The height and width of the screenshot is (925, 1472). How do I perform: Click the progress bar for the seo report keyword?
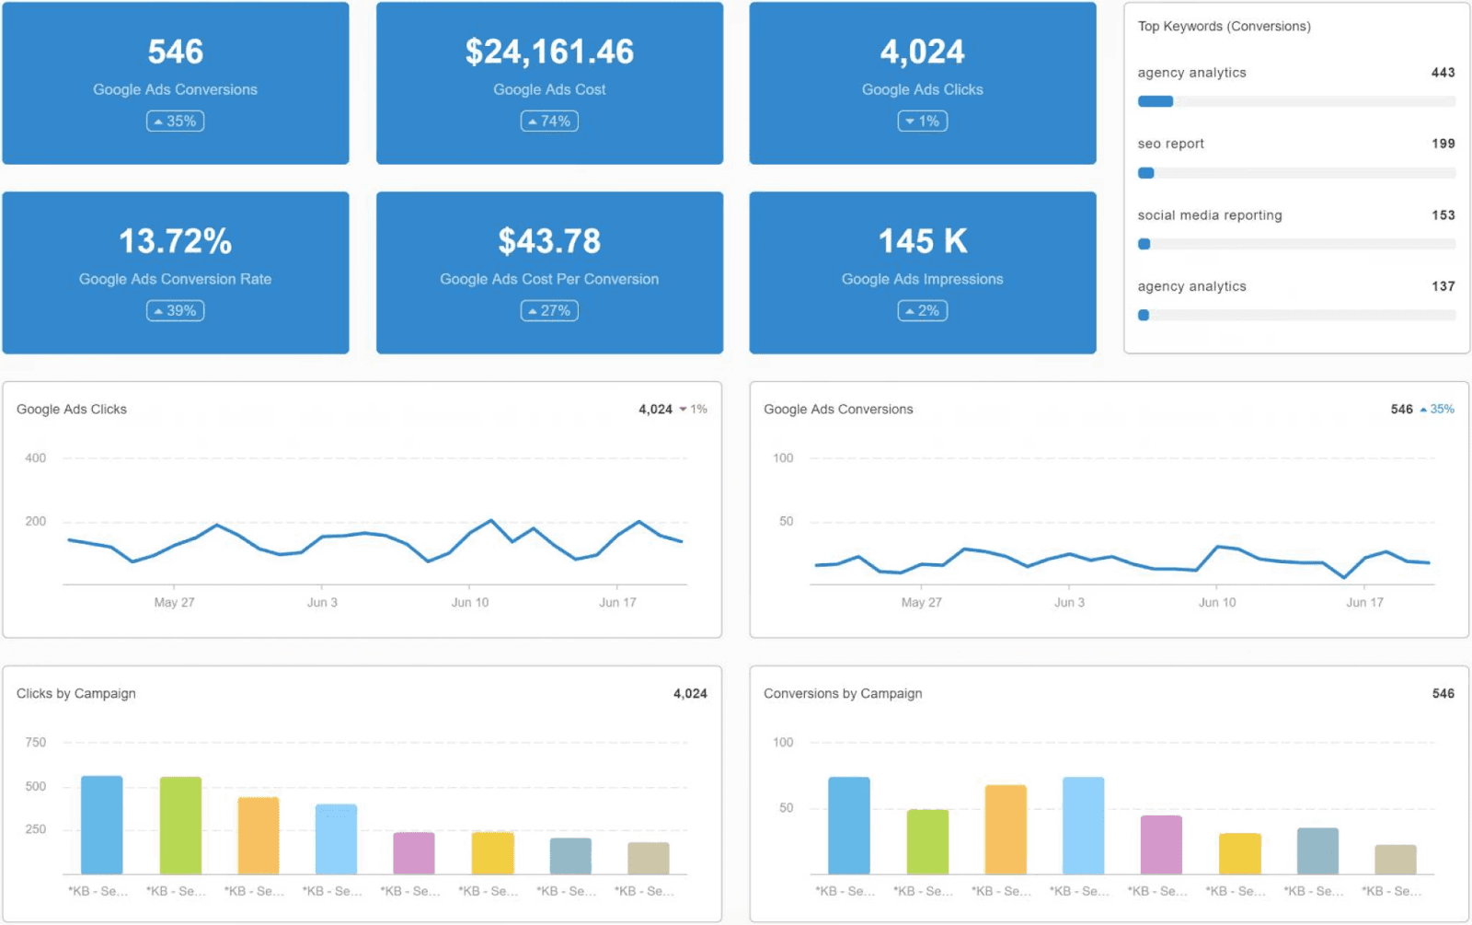(1295, 173)
